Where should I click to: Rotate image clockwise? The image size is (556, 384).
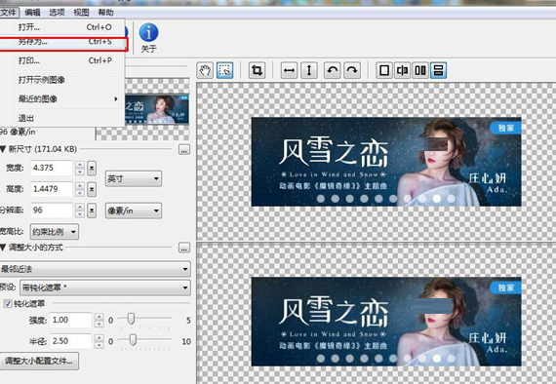coord(352,70)
